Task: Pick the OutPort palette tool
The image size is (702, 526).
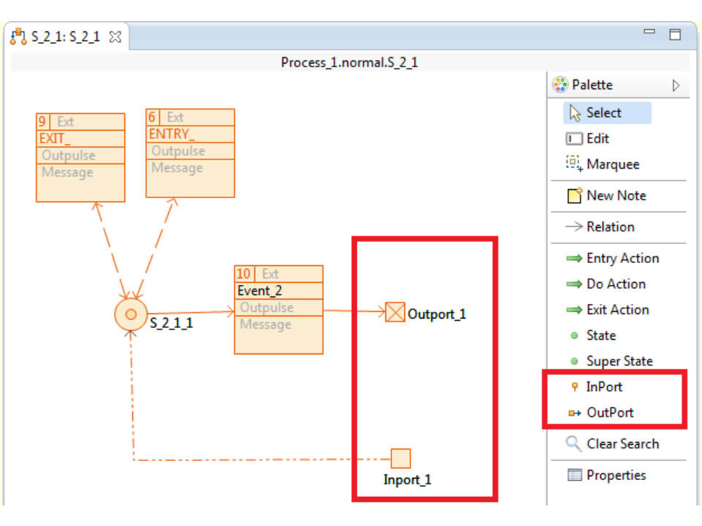Action: coord(609,413)
